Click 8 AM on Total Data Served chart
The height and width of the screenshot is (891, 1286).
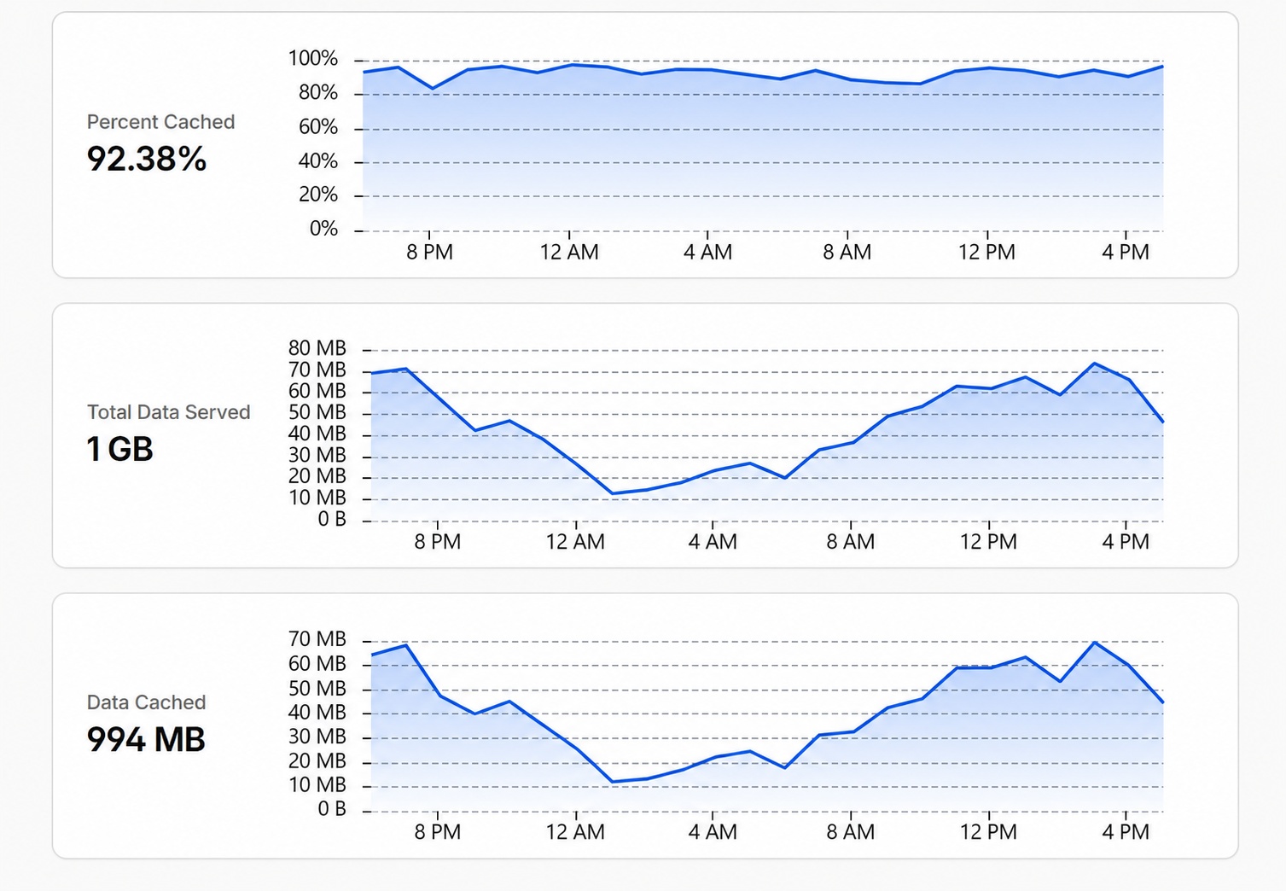[850, 542]
